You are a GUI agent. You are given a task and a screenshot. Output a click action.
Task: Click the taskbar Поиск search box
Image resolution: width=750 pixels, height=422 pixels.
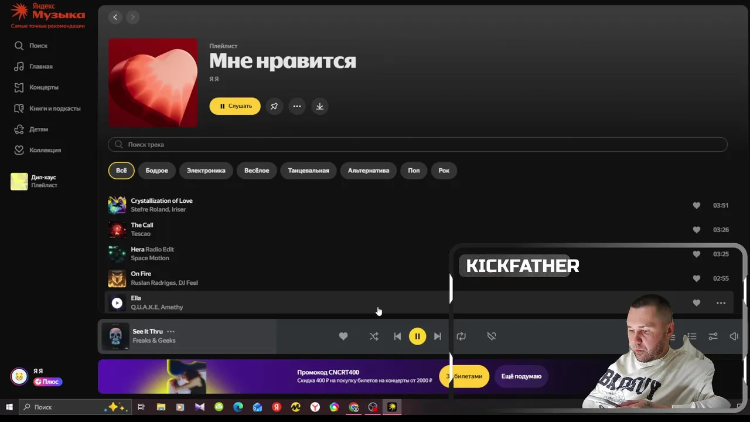click(74, 407)
